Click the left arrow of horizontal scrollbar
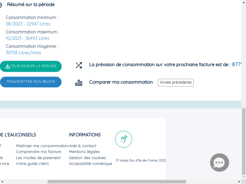This screenshot has width=246, height=184. (2, 182)
